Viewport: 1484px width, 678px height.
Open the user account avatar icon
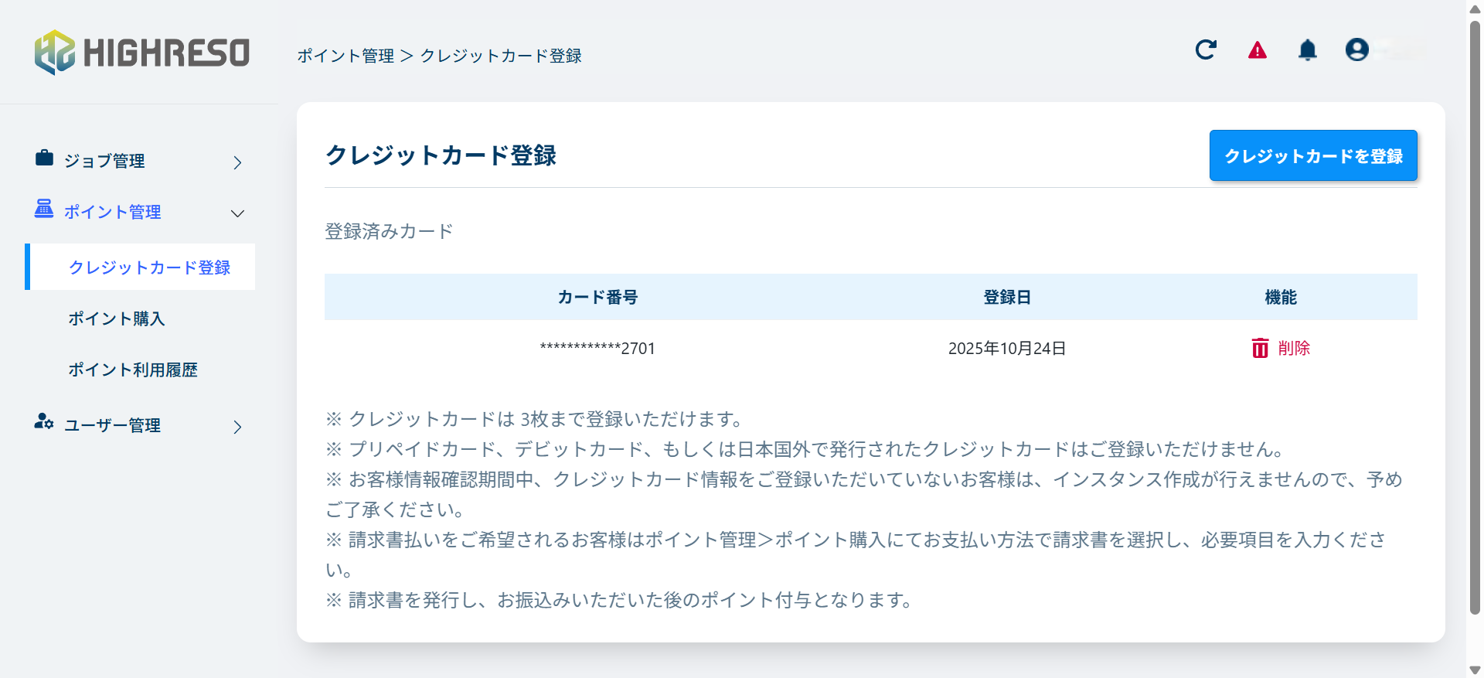point(1356,50)
